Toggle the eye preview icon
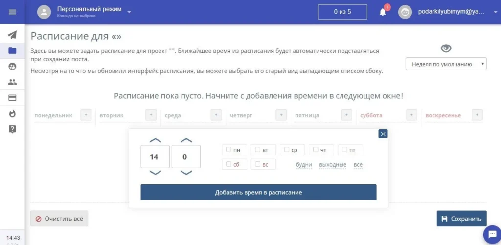Image resolution: width=501 pixels, height=245 pixels. (x=446, y=48)
